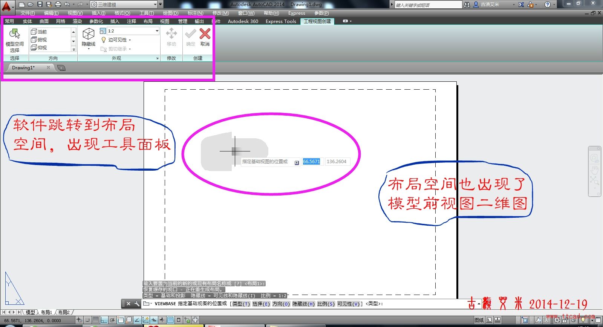This screenshot has height=327, width=603.
Task: Open the command line recent commands dropdown
Action: coord(147,304)
